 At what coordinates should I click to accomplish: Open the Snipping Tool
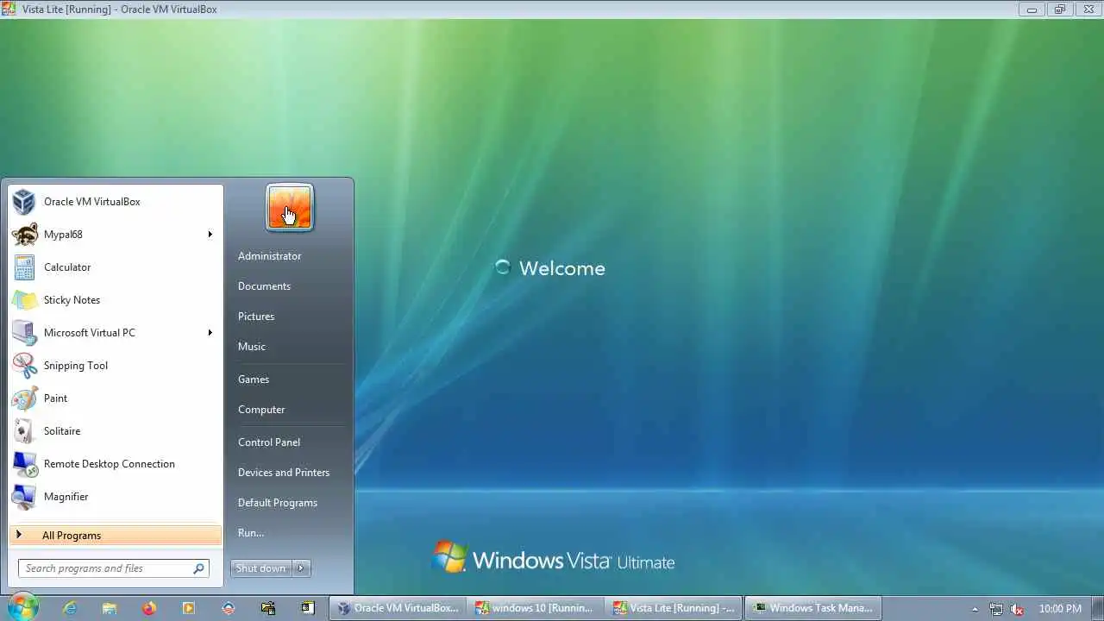(x=116, y=366)
